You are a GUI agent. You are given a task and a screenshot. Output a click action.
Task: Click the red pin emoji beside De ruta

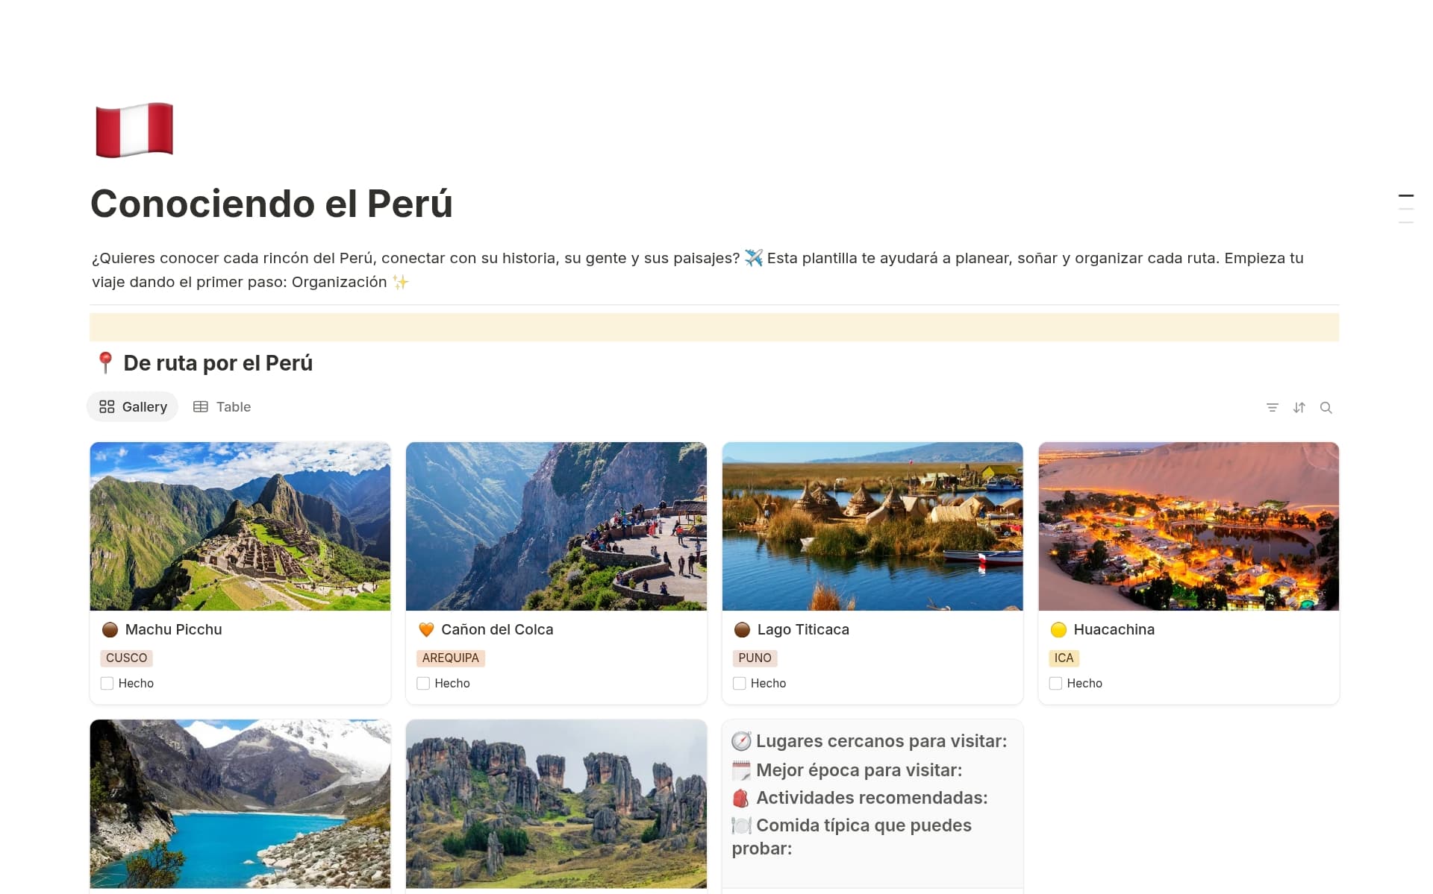coord(105,363)
